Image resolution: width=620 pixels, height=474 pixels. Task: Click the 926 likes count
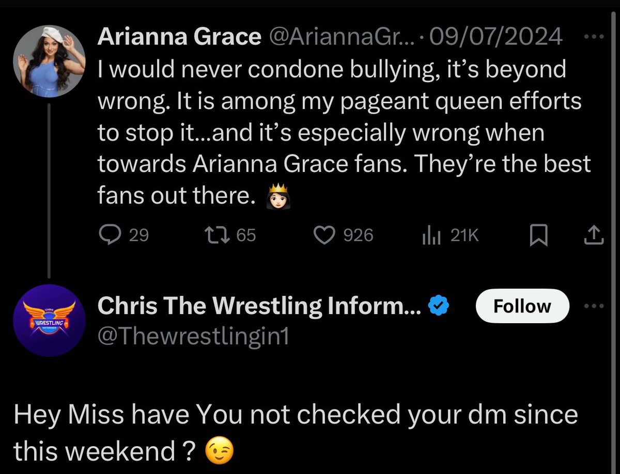point(358,235)
